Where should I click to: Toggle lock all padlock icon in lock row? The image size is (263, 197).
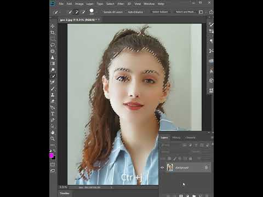click(191, 159)
